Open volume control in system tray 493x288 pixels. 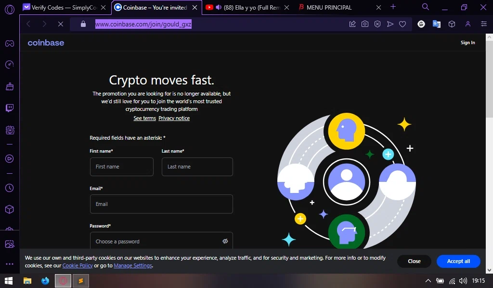463,281
